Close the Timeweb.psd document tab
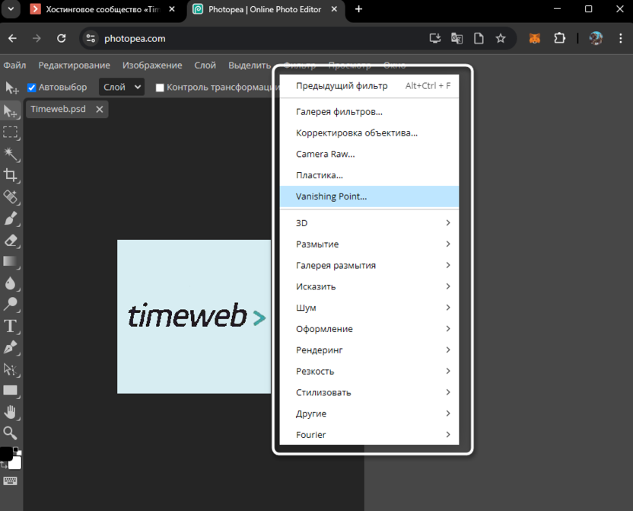 (x=100, y=110)
